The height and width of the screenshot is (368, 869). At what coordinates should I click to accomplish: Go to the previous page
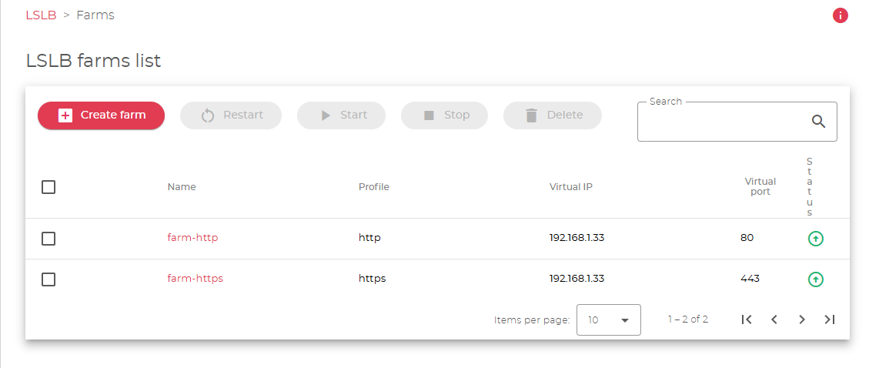click(774, 319)
